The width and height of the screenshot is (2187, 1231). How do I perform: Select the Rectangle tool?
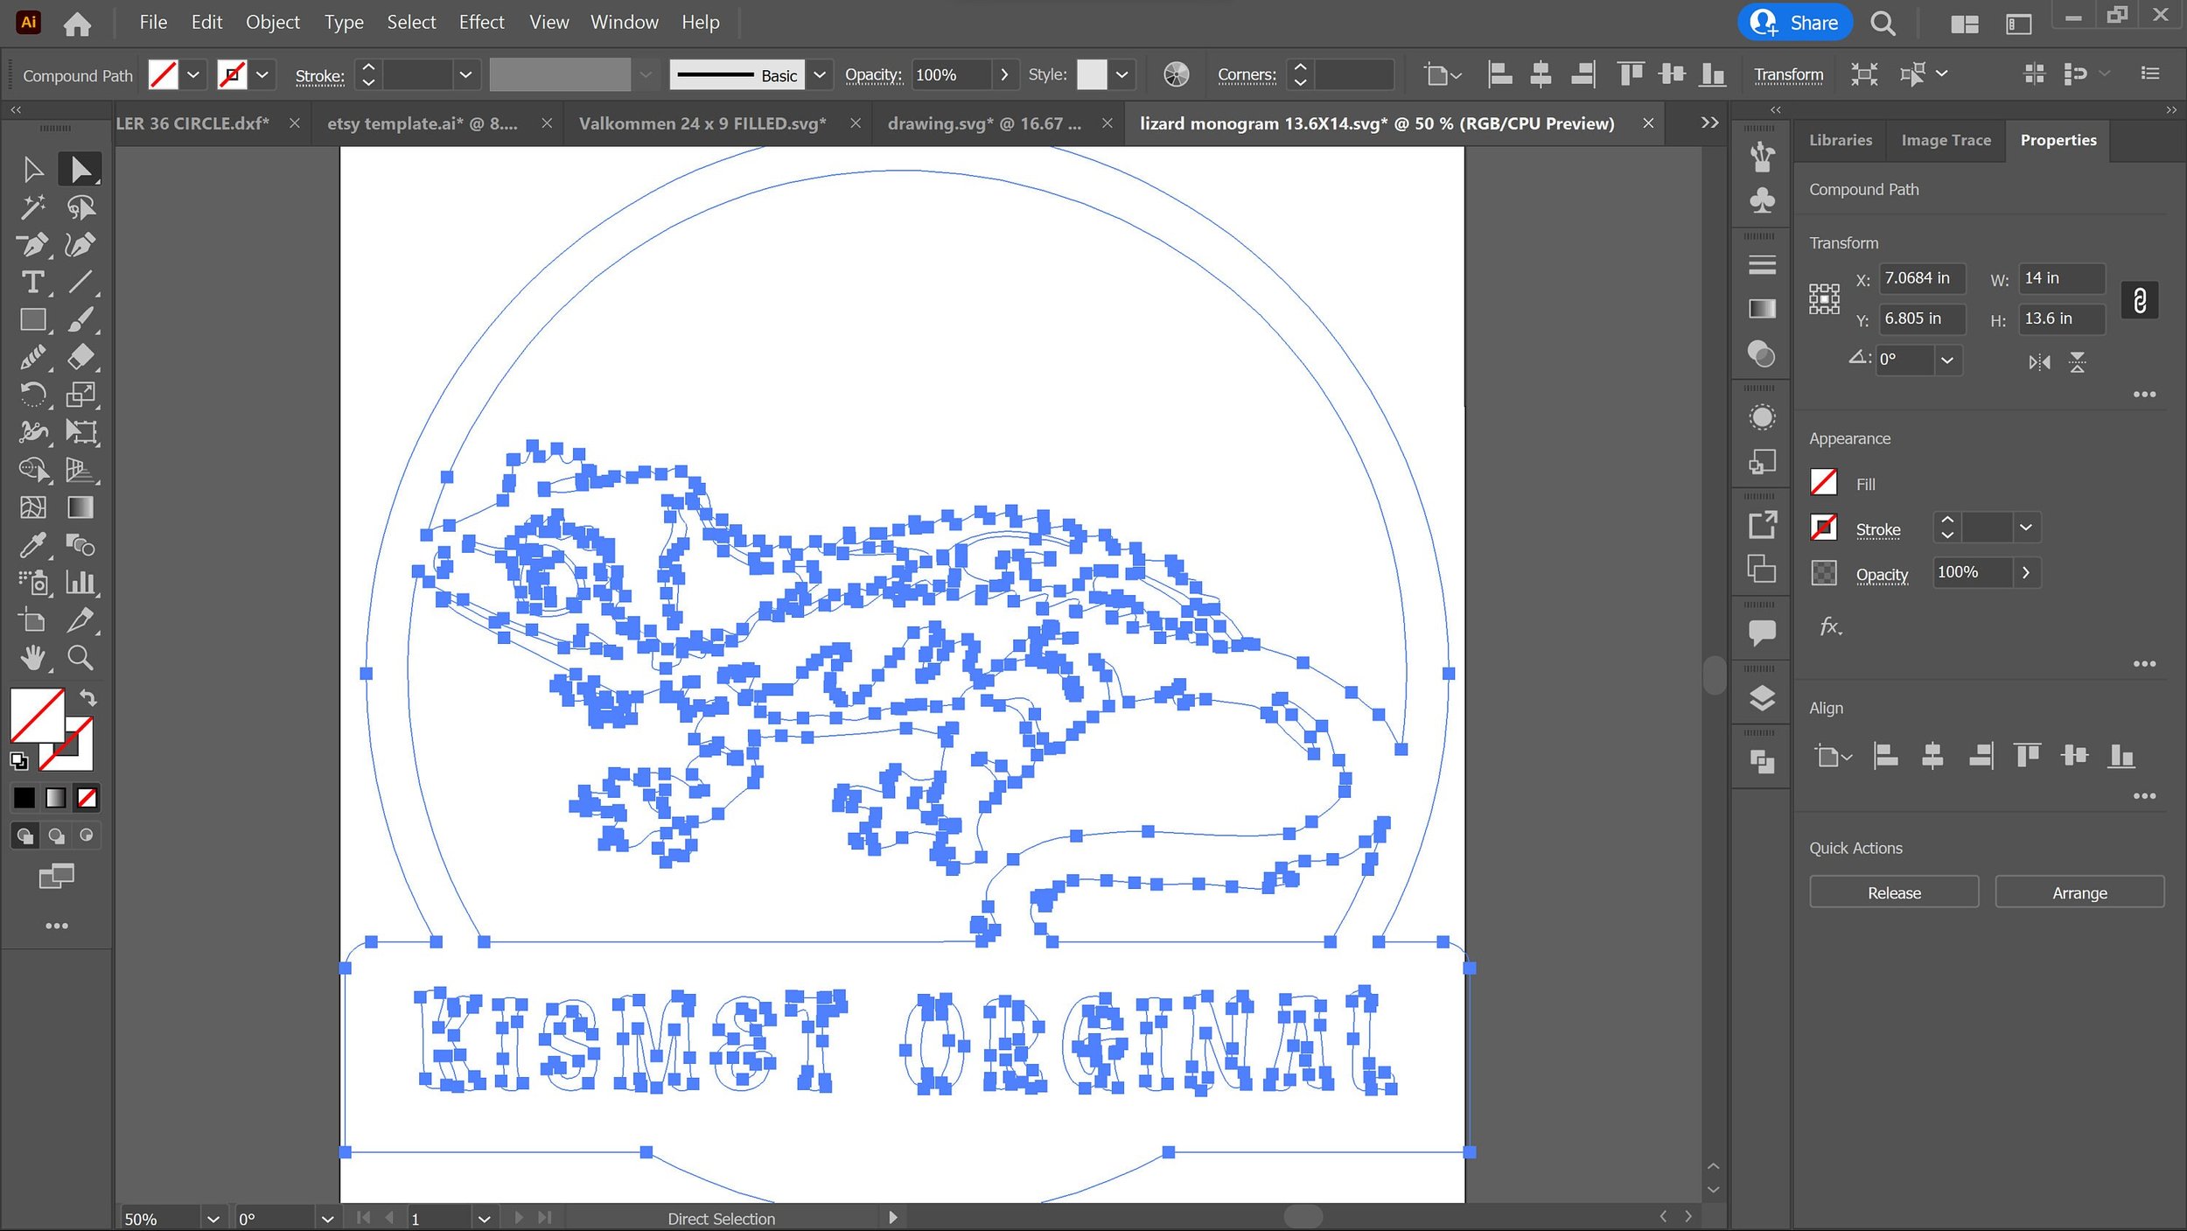tap(32, 320)
